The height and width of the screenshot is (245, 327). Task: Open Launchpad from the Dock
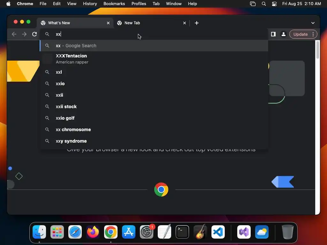click(57, 232)
